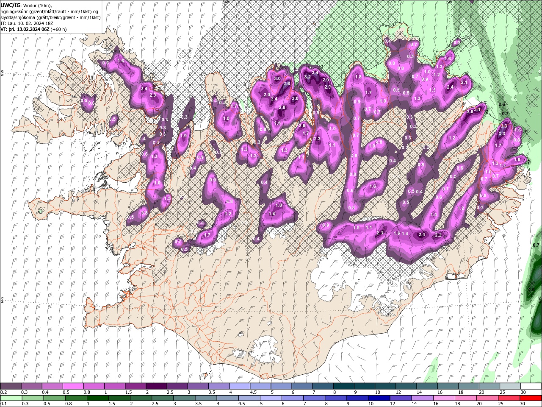Image resolution: width=542 pixels, height=407 pixels.
Task: Click the '3.4' precipitation value on the map
Action: 315,73
